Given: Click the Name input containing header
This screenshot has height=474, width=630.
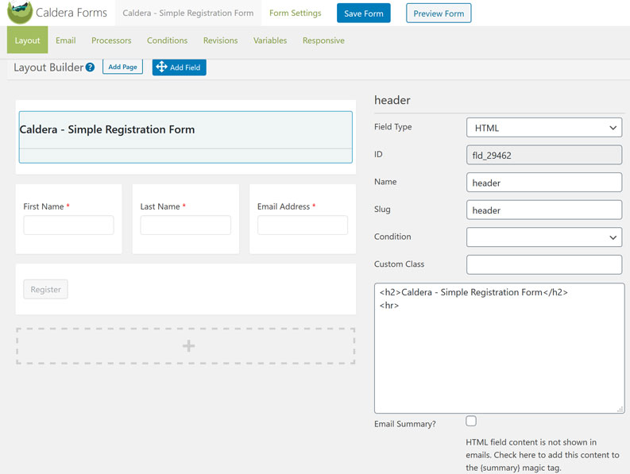Looking at the screenshot, I should [544, 183].
